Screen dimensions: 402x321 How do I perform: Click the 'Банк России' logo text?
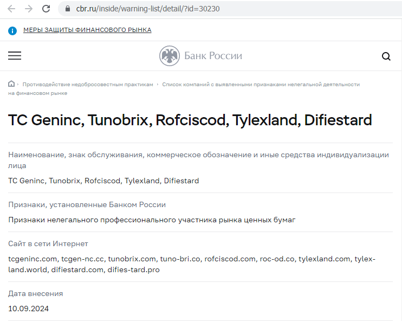click(x=213, y=56)
